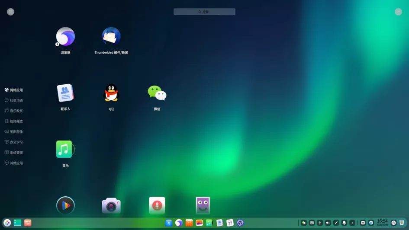Open the music player in dock
Screen dimensions: 409x230
[209, 223]
